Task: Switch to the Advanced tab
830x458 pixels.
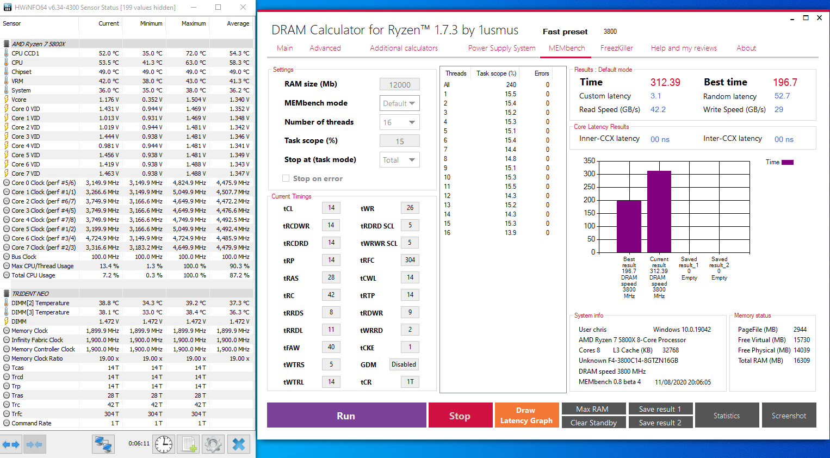Action: 325,48
